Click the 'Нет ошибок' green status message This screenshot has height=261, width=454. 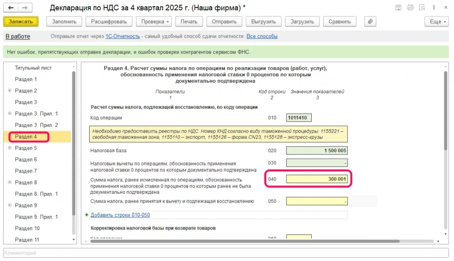pos(129,52)
